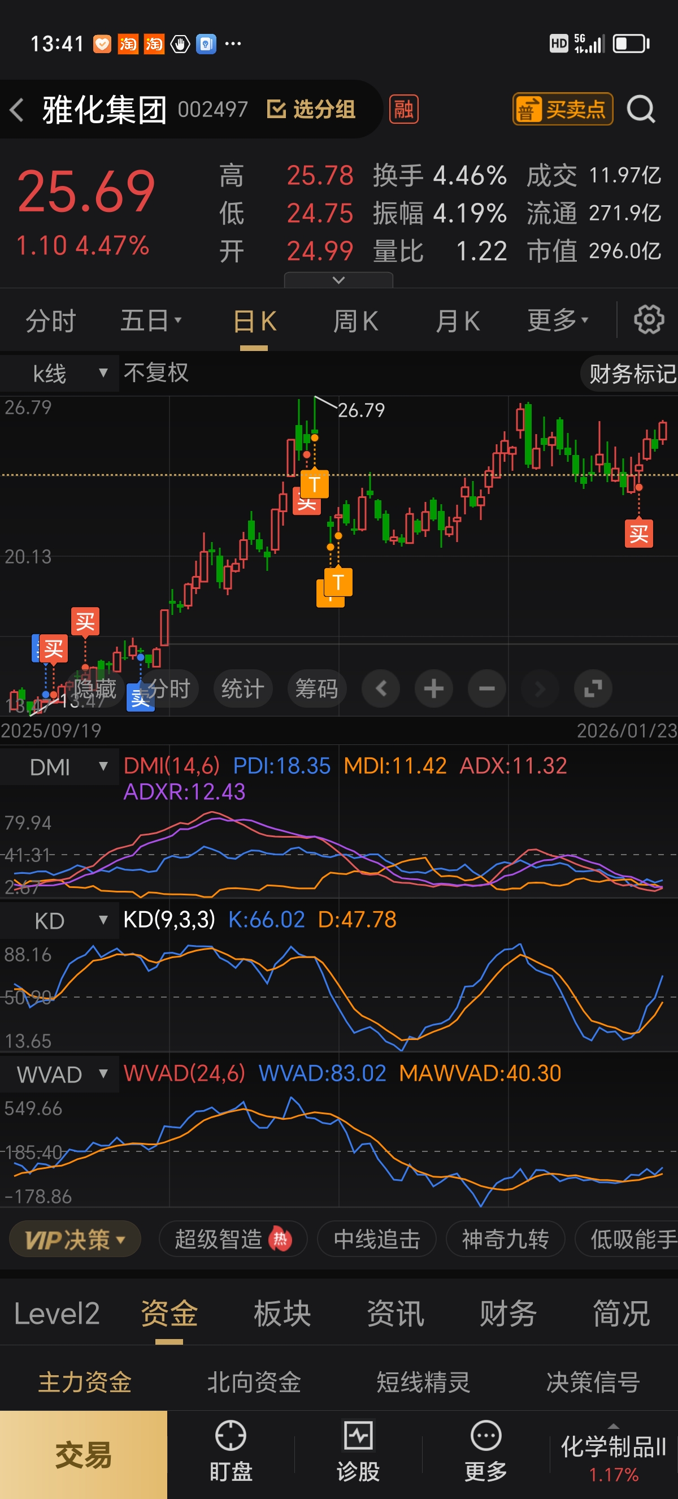Open the KD indicator dropdown
The width and height of the screenshot is (678, 1499).
click(59, 920)
